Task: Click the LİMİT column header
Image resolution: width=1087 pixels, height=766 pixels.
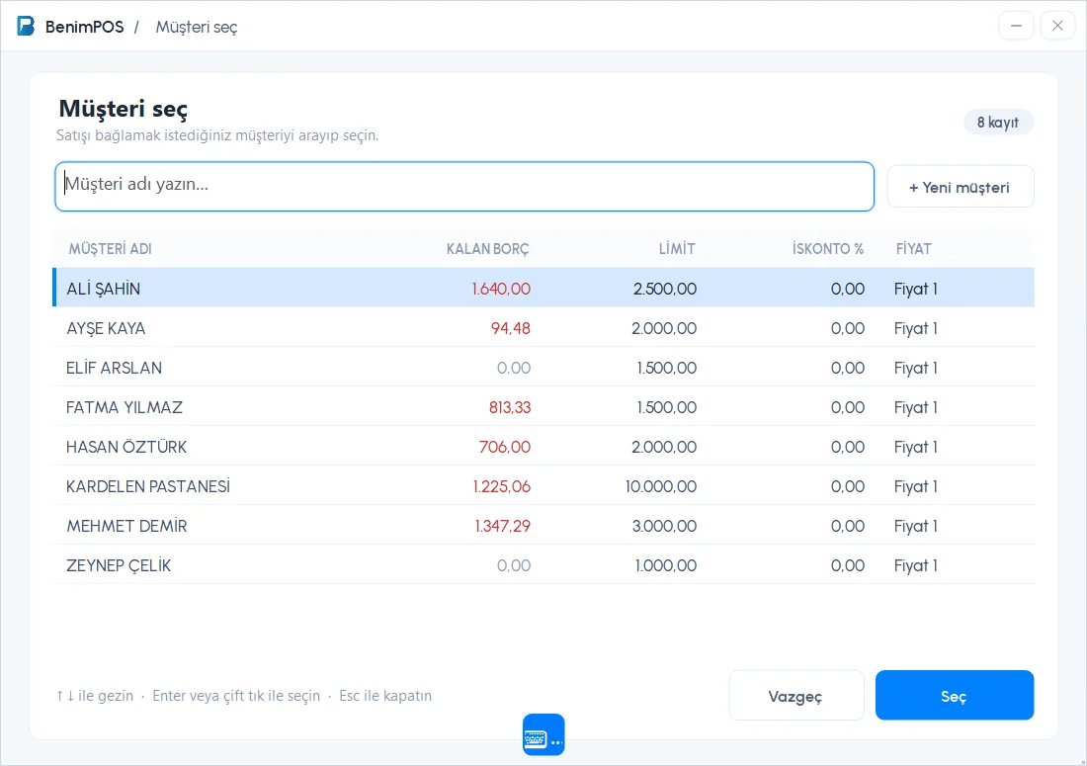Action: (x=677, y=249)
